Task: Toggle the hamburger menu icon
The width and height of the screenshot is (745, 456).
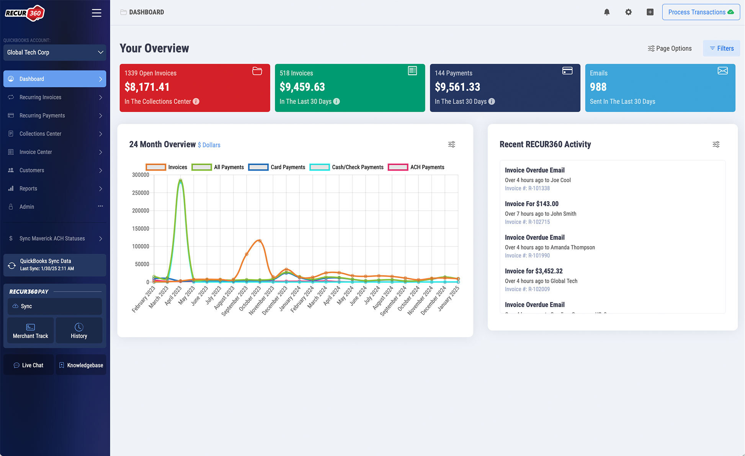Action: coord(96,13)
